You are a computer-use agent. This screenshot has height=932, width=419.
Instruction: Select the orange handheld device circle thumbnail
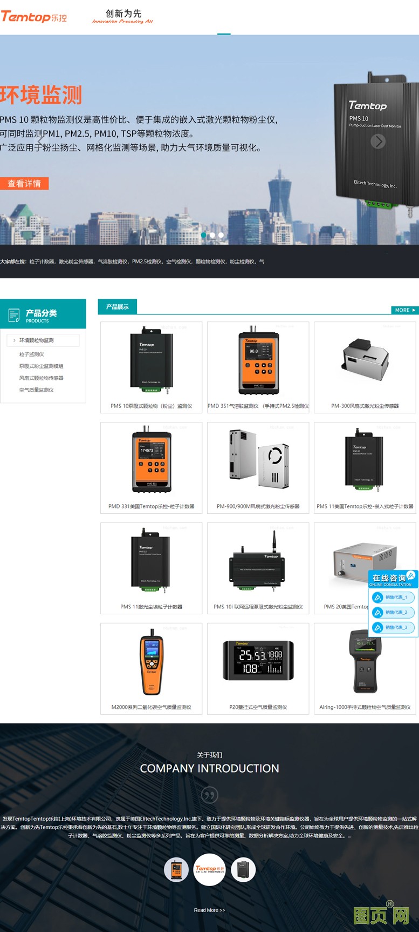pyautogui.click(x=176, y=870)
